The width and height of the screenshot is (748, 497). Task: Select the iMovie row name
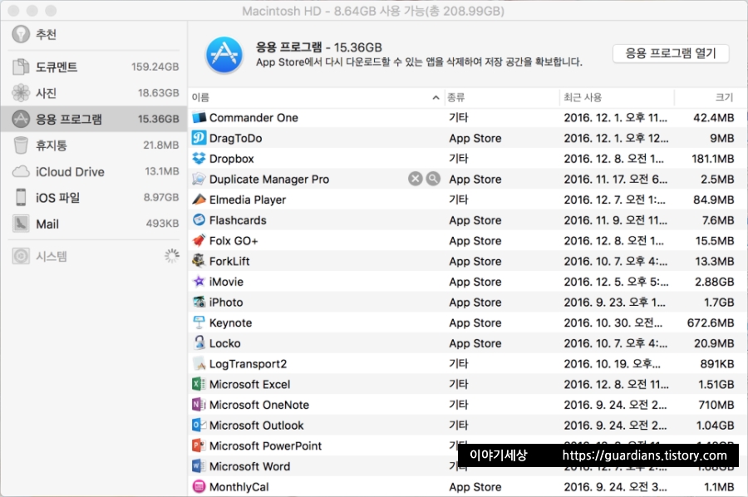pos(226,282)
